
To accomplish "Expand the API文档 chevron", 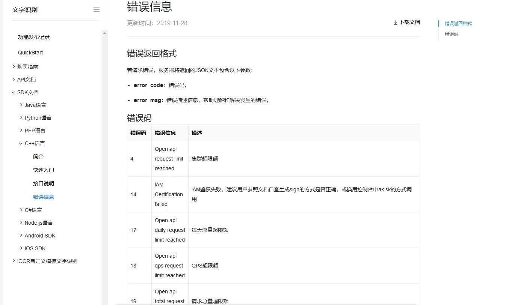I will click(14, 80).
